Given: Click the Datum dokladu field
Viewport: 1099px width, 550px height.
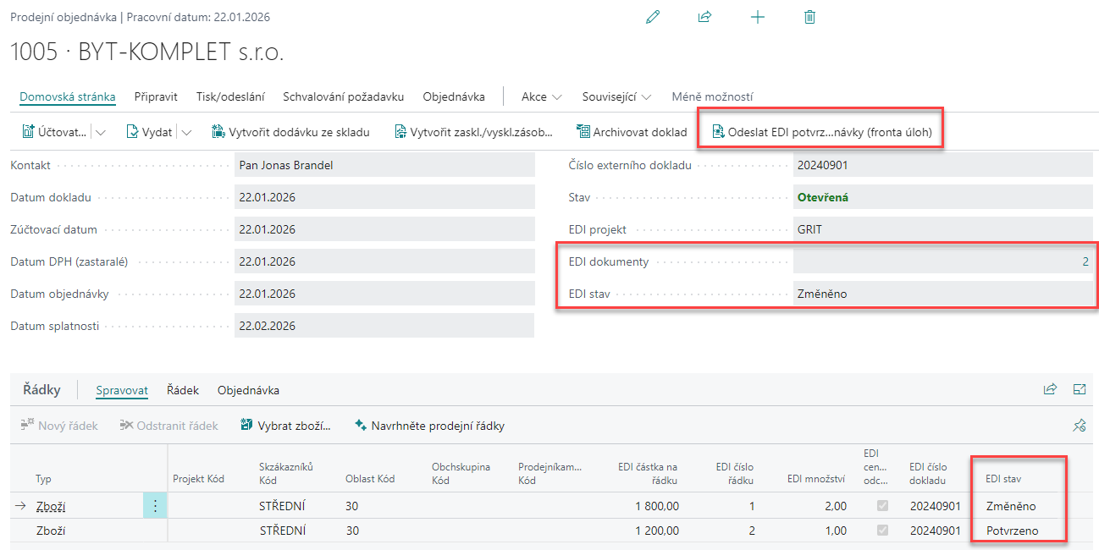Looking at the screenshot, I should pos(384,197).
